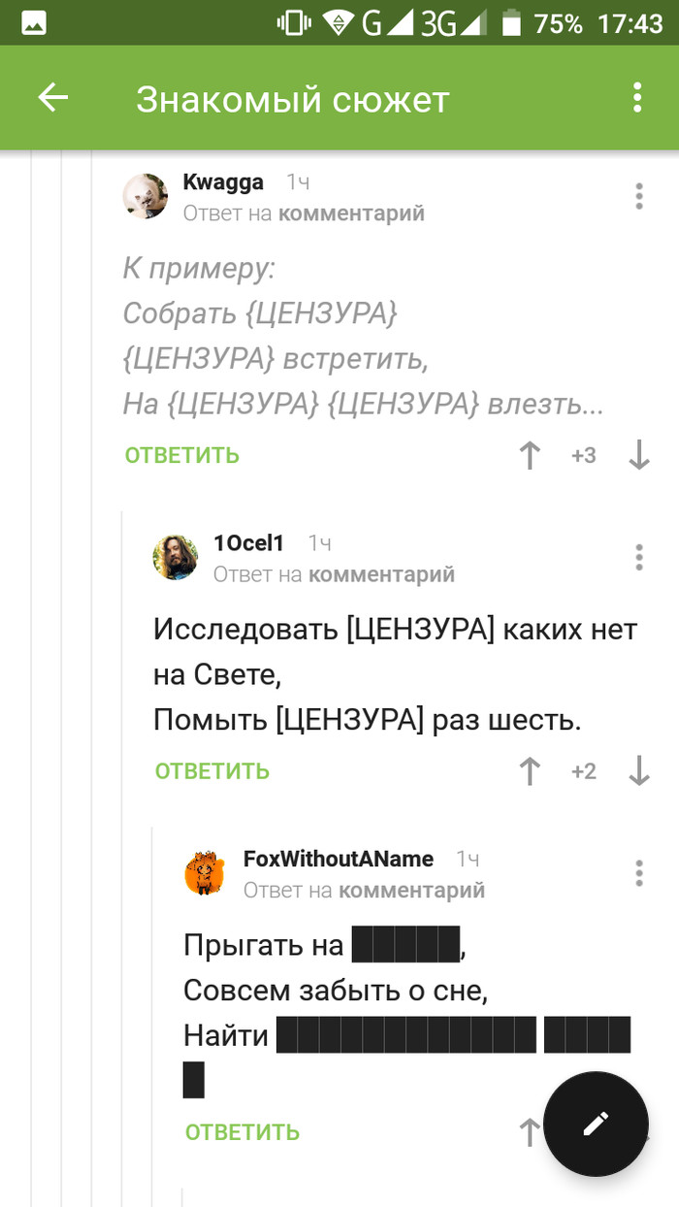Tap the back arrow in header

coord(52,97)
